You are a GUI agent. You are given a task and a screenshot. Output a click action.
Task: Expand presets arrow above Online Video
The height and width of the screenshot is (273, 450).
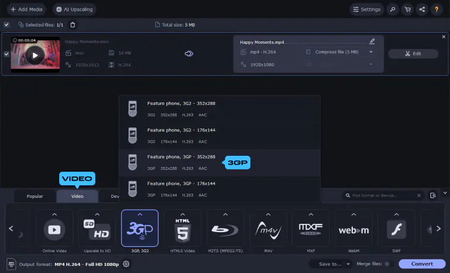pyautogui.click(x=54, y=214)
